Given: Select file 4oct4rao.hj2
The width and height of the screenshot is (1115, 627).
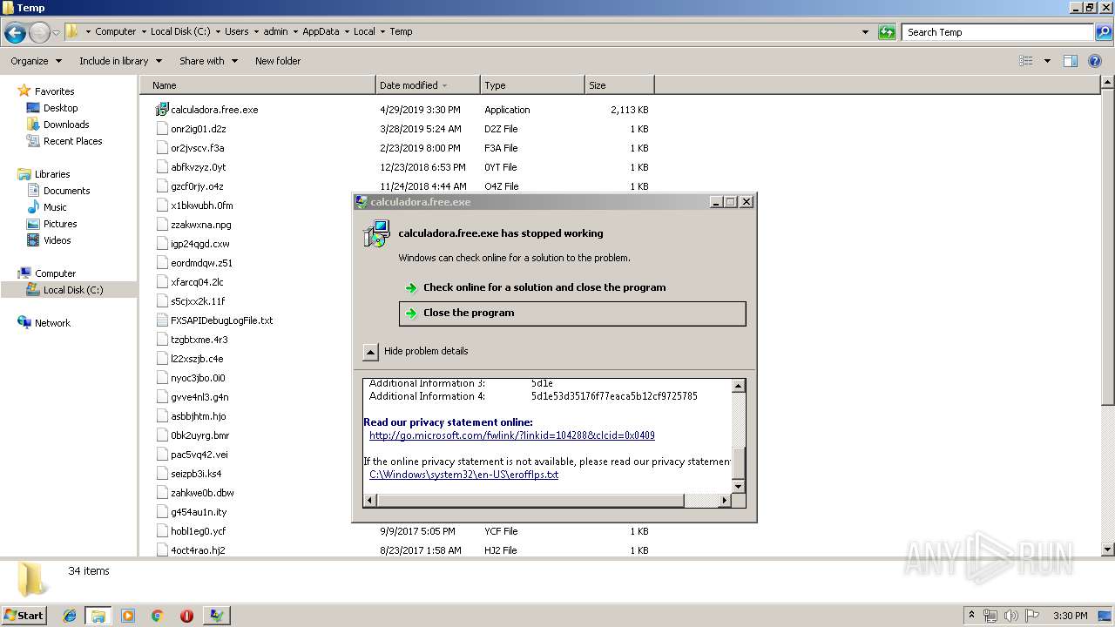Looking at the screenshot, I should click(198, 550).
